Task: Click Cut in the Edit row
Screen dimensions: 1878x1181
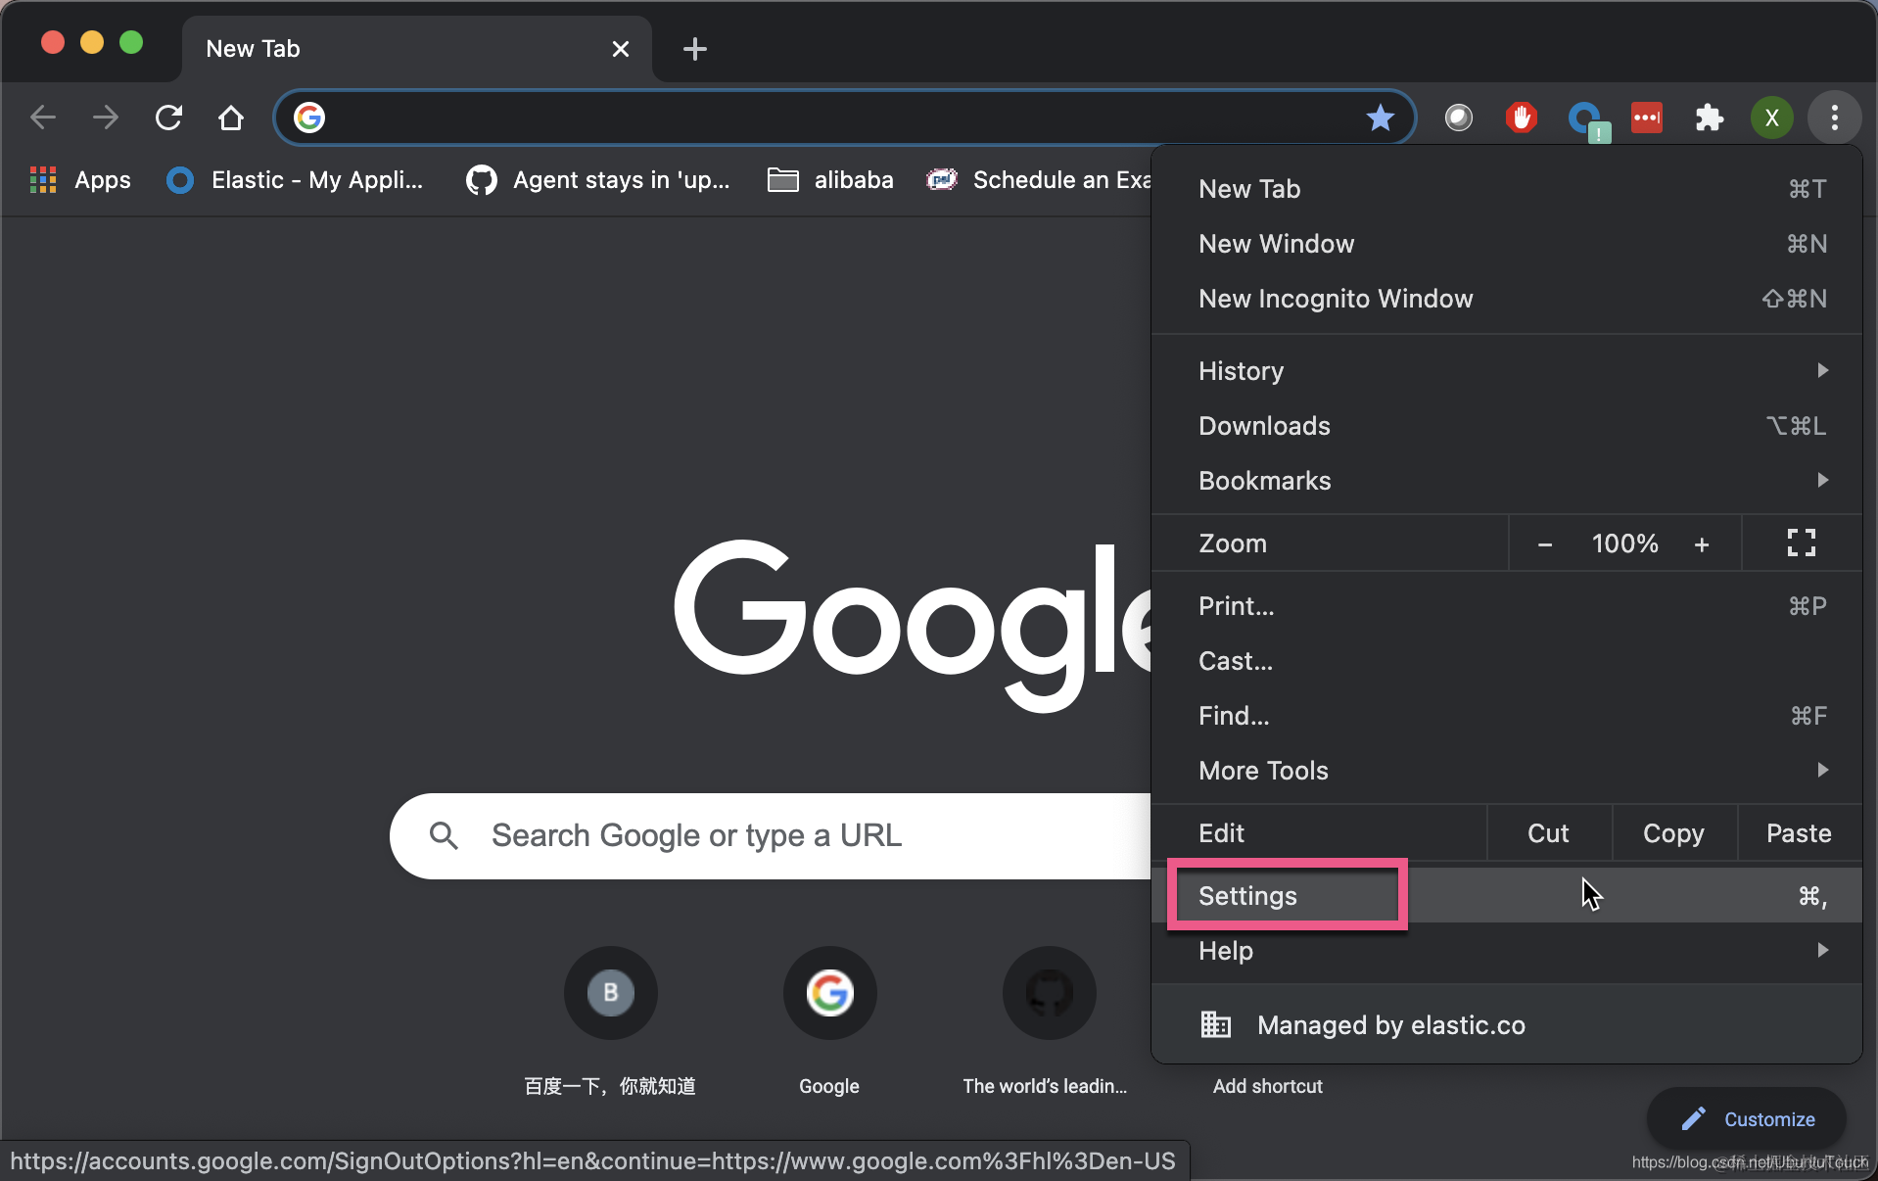Action: 1549,833
